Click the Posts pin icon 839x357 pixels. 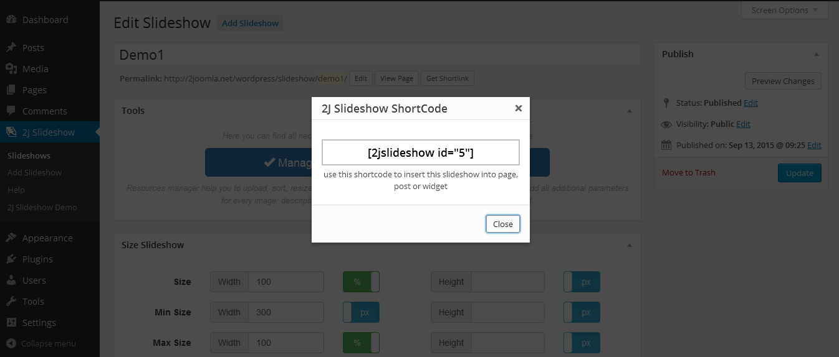click(x=11, y=47)
